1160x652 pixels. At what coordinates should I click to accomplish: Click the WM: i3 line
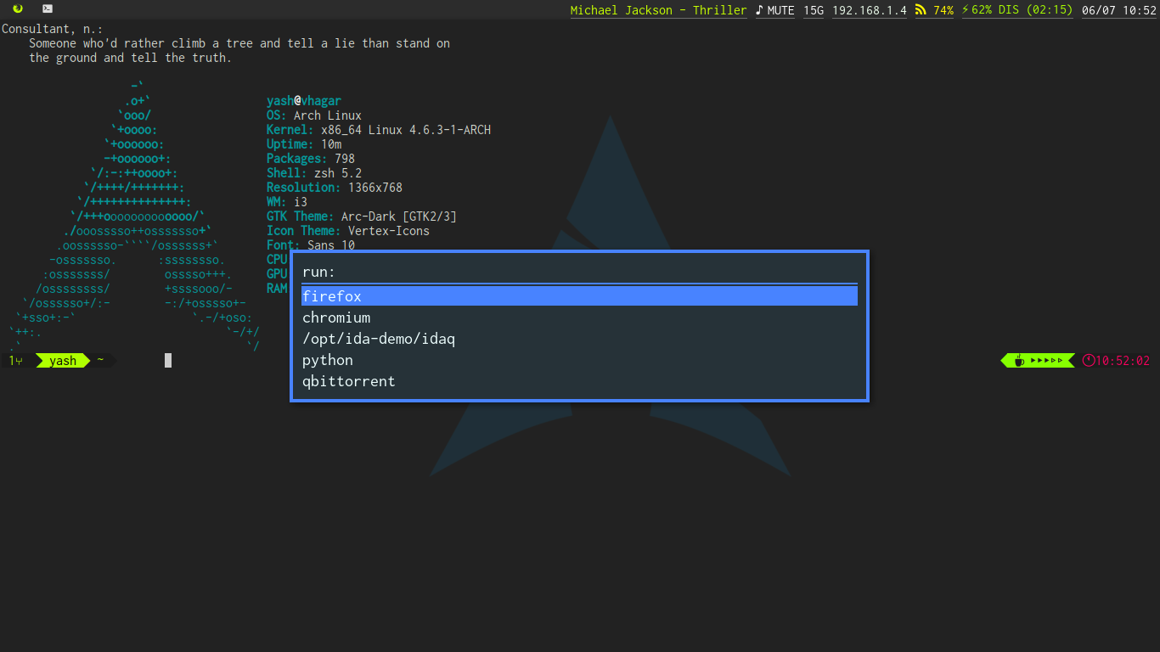click(287, 202)
